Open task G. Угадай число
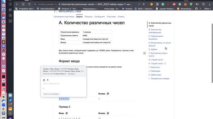213x119 pixels. pyautogui.click(x=156, y=59)
